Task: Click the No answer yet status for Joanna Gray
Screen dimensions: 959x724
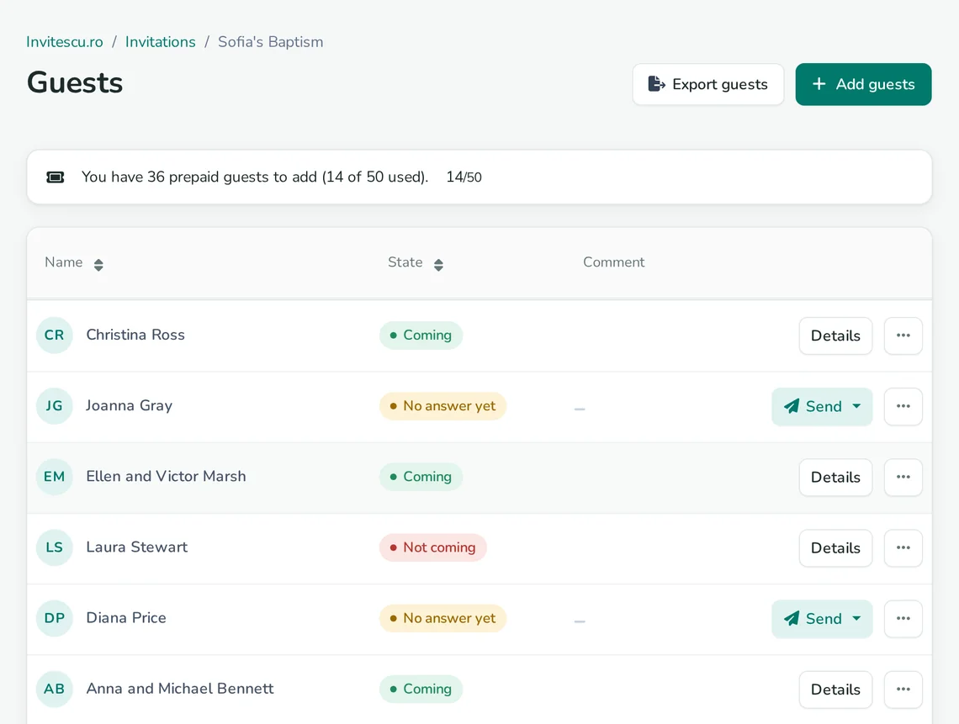Action: pos(442,406)
